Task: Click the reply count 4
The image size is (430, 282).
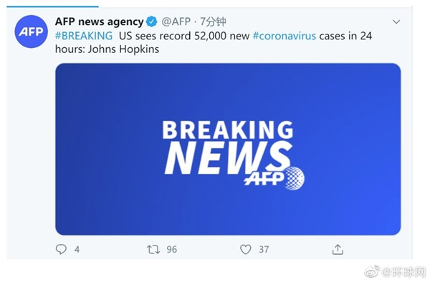Action: [x=77, y=249]
